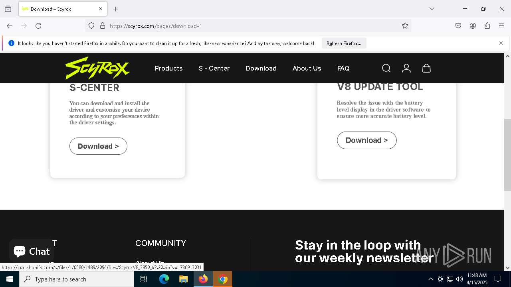Open the Shopify Chat widget
Screen dimensions: 511x287
point(32,251)
